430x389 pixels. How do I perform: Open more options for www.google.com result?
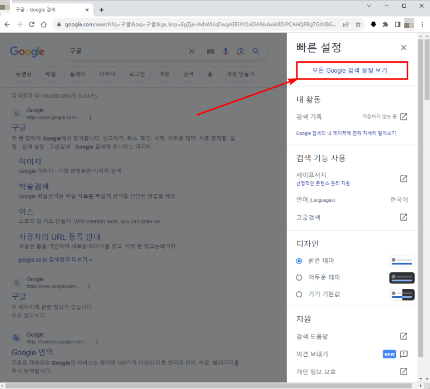tap(89, 286)
